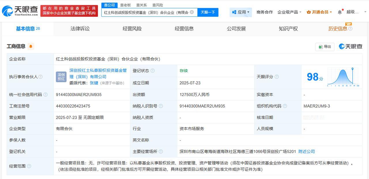The height and width of the screenshot is (179, 369).
Task: Click the TianYanCha logo in header
Action: (x=20, y=11)
